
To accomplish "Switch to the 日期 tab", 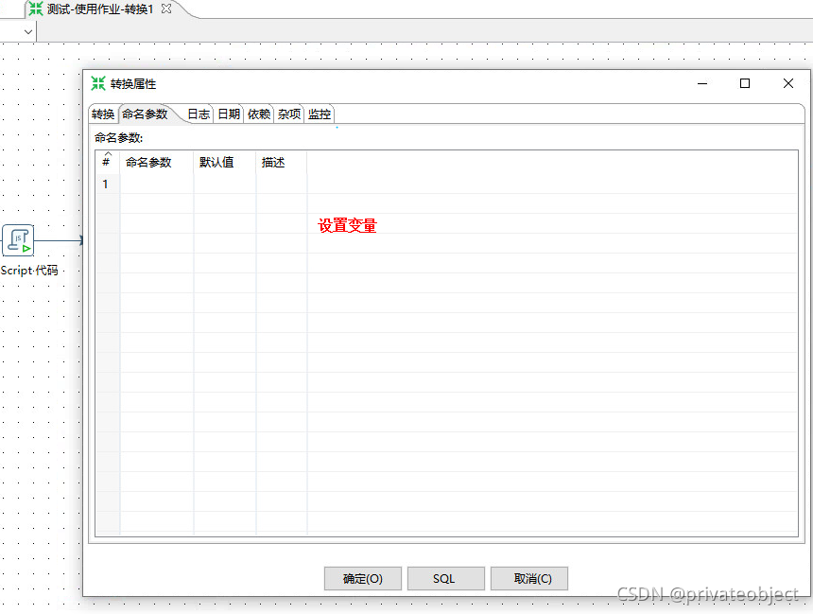I will point(229,114).
